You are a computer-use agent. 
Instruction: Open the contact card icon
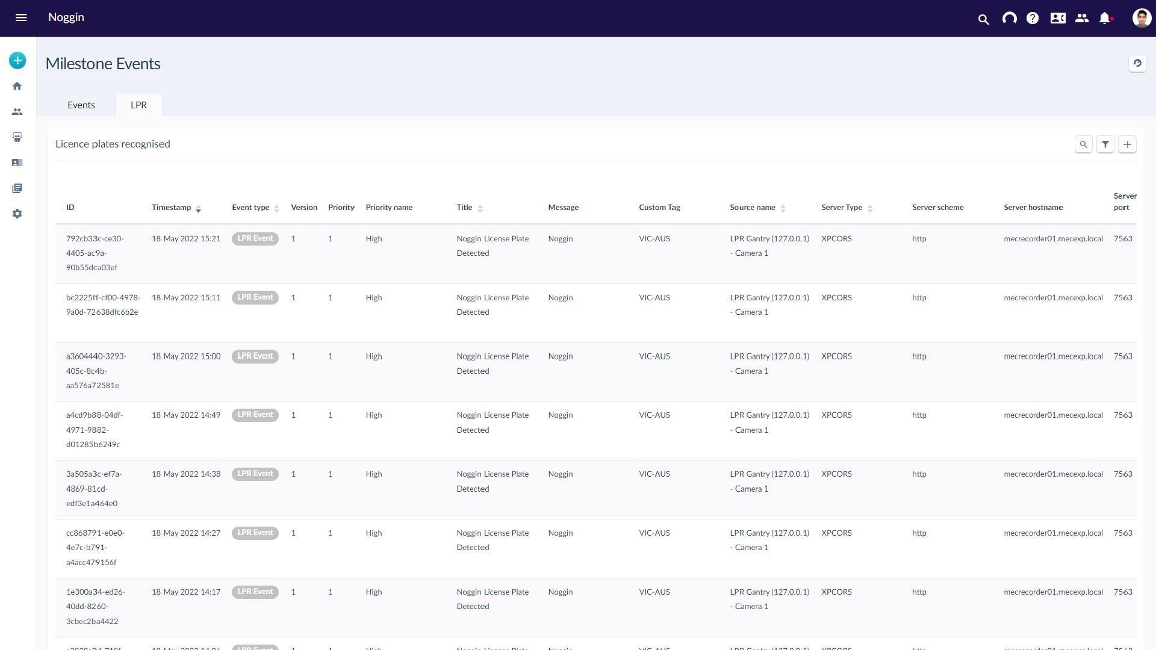[1058, 18]
